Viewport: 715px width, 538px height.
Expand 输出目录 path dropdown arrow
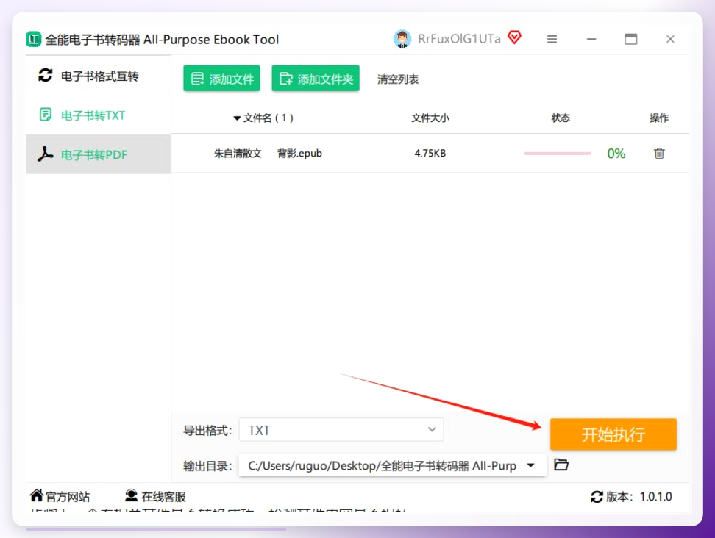coord(530,465)
